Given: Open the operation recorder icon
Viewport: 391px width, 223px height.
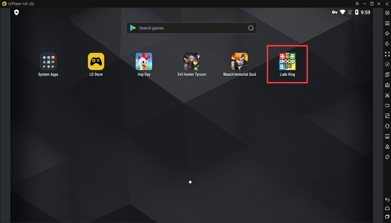Looking at the screenshot, I should (x=387, y=65).
